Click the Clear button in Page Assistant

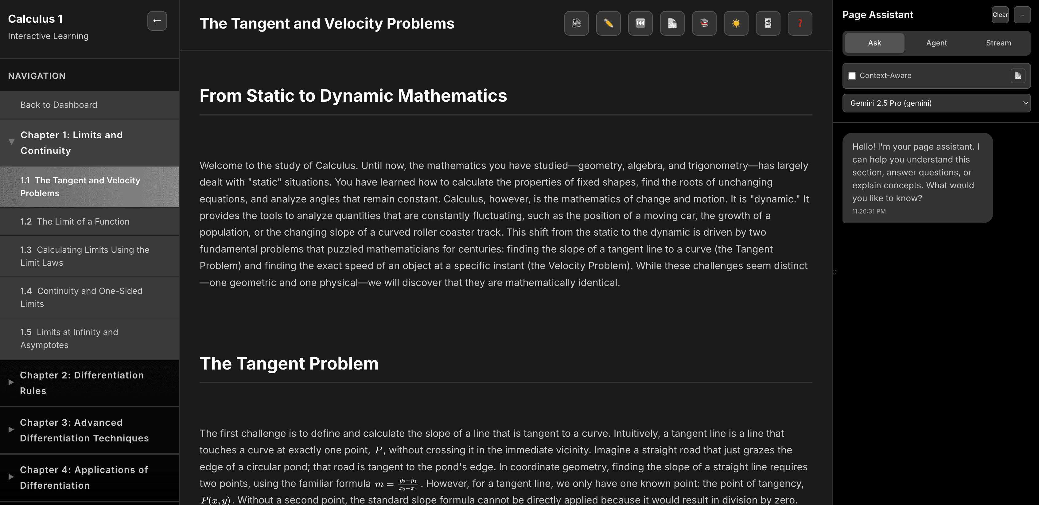pyautogui.click(x=1000, y=15)
